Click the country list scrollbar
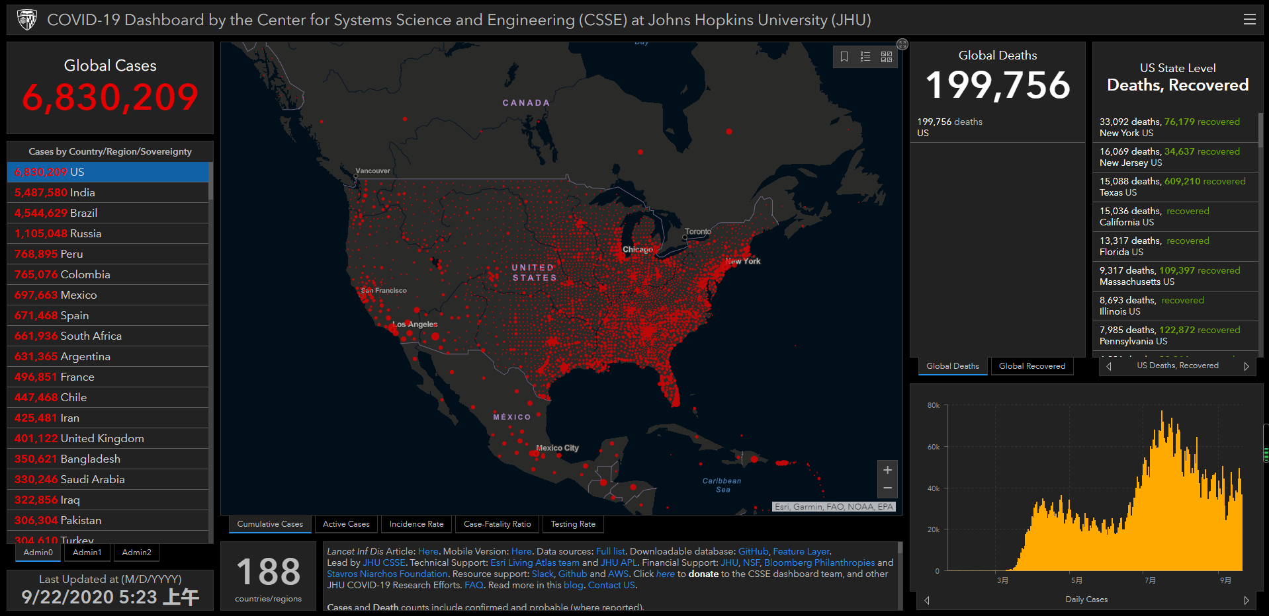The width and height of the screenshot is (1269, 616). (210, 181)
